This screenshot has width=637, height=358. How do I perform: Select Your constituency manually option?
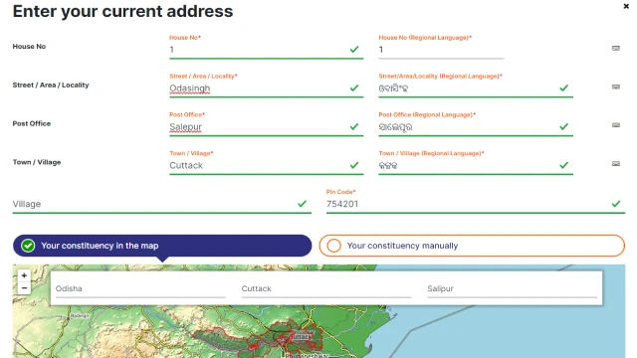click(472, 246)
